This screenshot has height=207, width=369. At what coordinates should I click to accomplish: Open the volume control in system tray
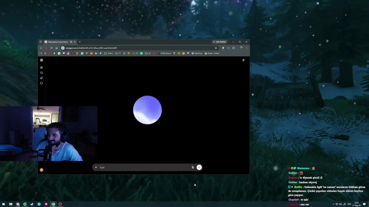point(340,204)
